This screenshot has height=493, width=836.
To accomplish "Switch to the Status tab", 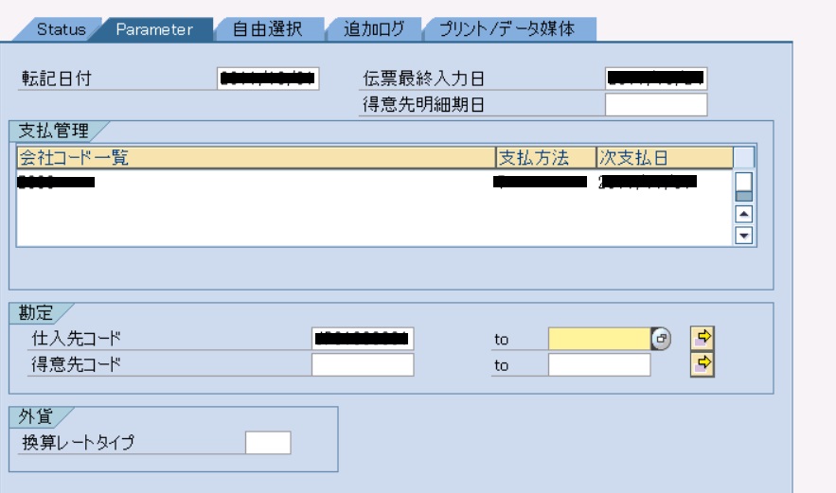I will [60, 29].
